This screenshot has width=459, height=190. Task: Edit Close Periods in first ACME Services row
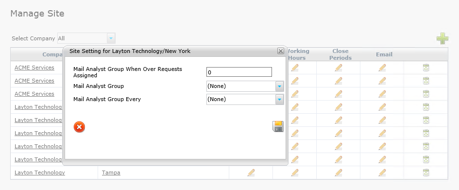point(339,68)
